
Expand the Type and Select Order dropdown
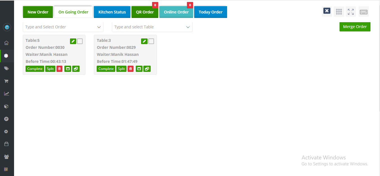point(63,27)
